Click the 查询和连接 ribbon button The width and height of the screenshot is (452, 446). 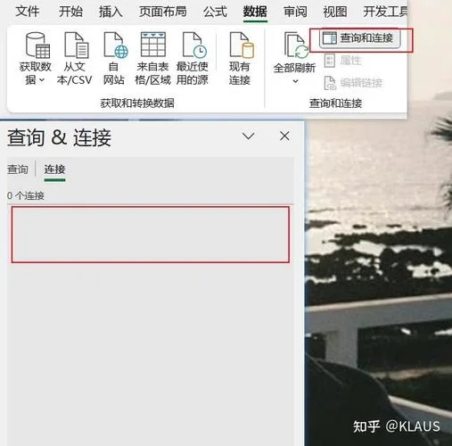[360, 38]
